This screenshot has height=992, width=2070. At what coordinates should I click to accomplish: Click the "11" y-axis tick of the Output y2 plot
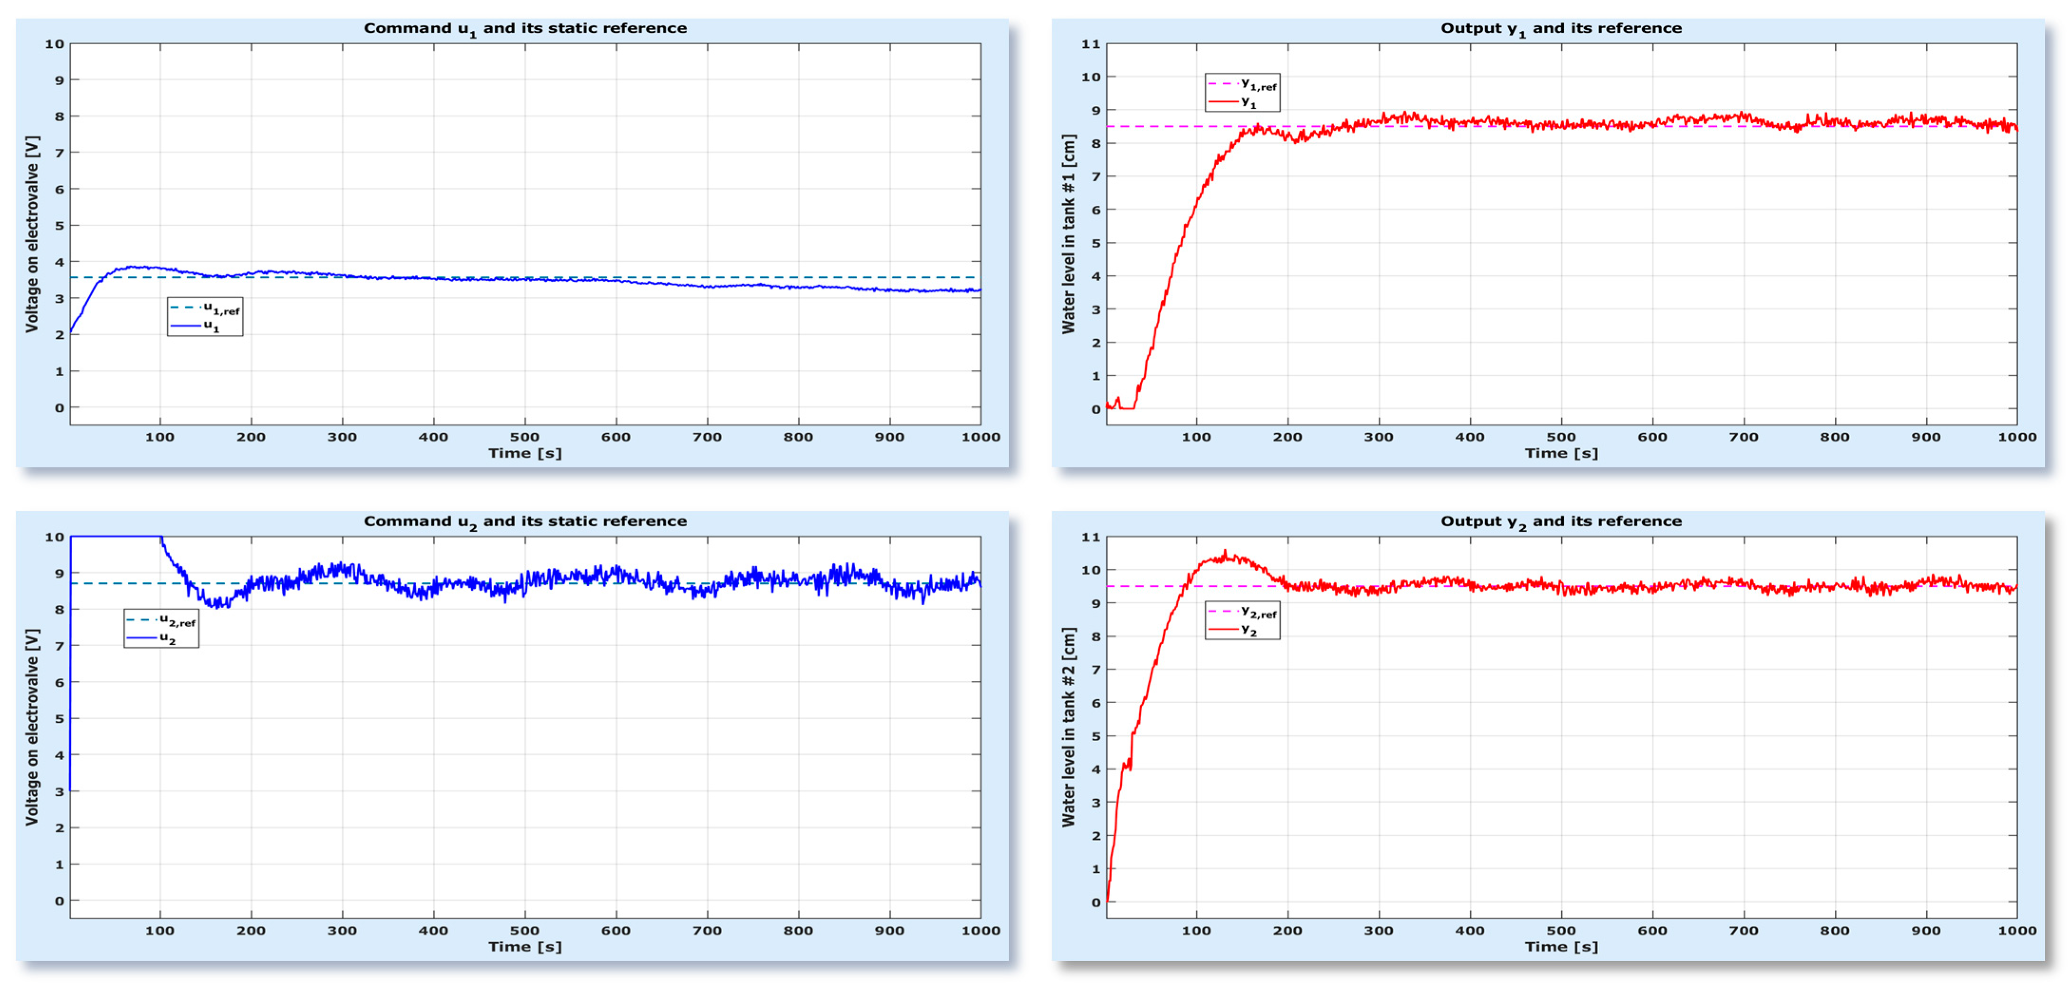coord(1090,537)
